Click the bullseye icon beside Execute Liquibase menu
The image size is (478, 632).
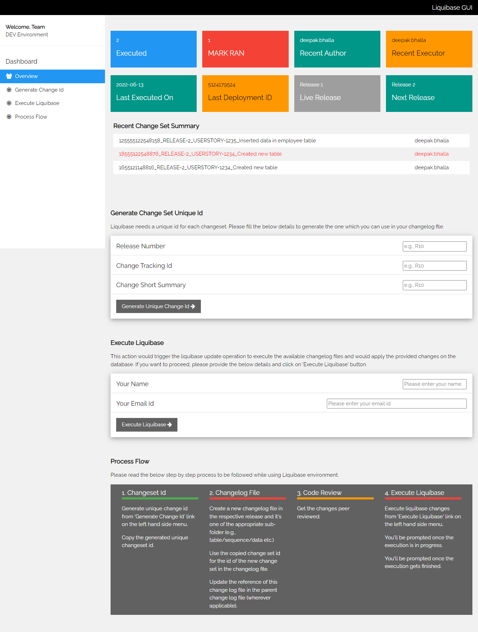[9, 103]
